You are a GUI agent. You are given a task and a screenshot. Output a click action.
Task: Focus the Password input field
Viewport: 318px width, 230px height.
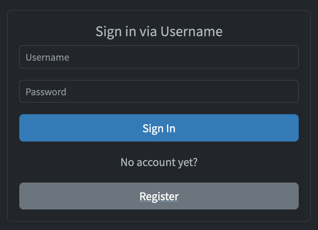pyautogui.click(x=159, y=91)
